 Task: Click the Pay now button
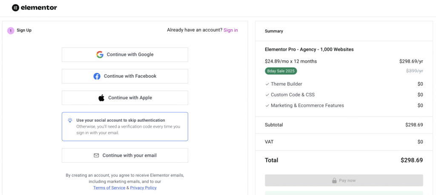344,181
